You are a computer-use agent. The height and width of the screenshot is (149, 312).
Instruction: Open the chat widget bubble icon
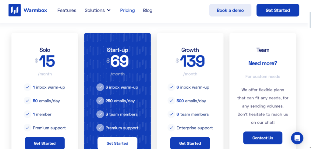point(297,138)
